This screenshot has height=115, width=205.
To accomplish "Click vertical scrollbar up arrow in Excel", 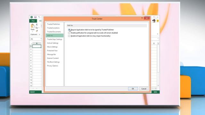I will click(x=158, y=43).
